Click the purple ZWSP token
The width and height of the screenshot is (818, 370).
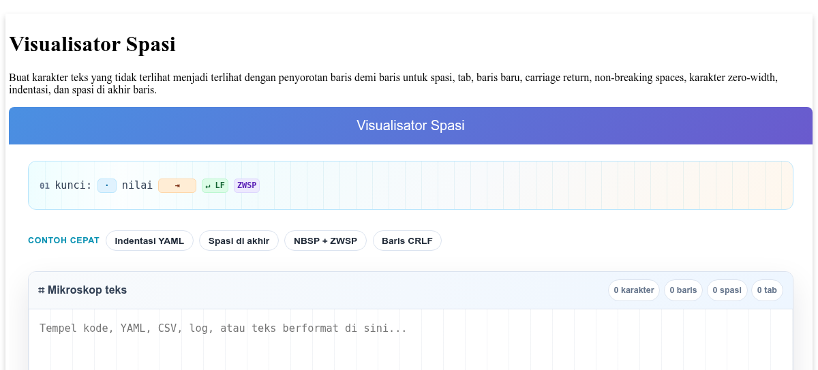[247, 185]
